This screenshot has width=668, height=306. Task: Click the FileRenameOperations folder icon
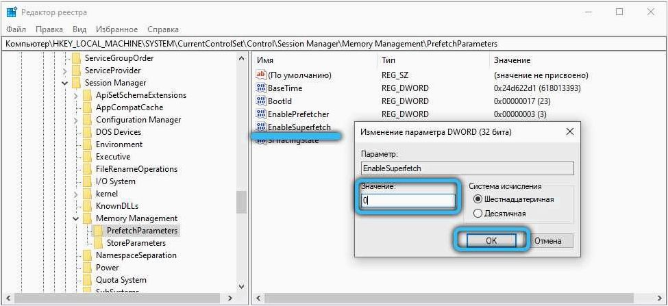pyautogui.click(x=87, y=169)
